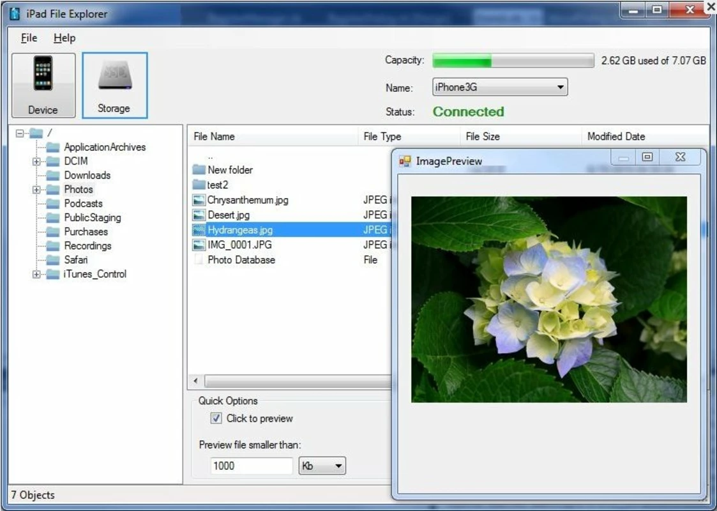Click the New folder file name
717x511 pixels.
tap(230, 170)
